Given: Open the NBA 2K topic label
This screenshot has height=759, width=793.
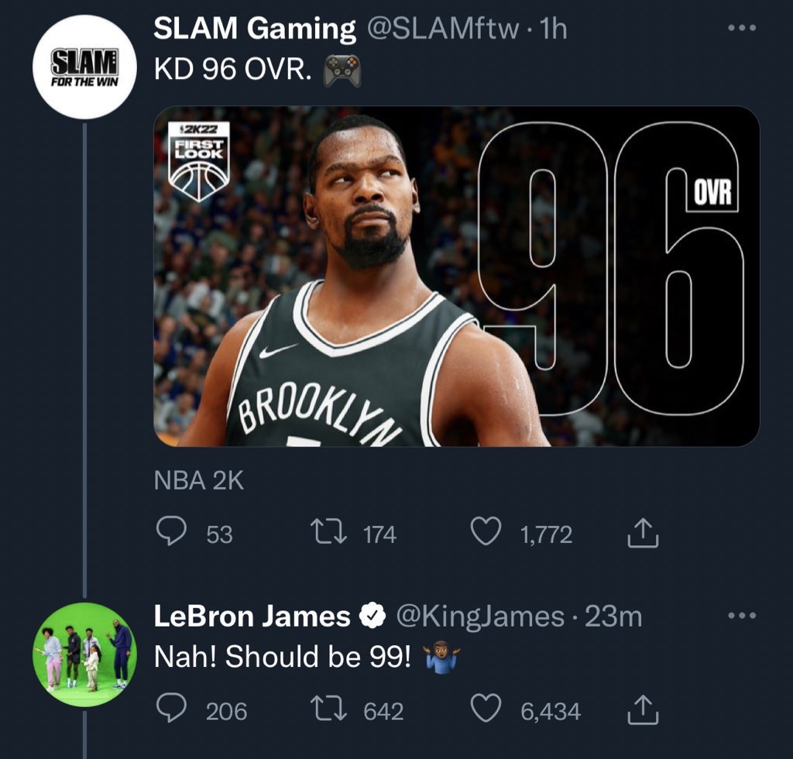Looking at the screenshot, I should point(199,481).
